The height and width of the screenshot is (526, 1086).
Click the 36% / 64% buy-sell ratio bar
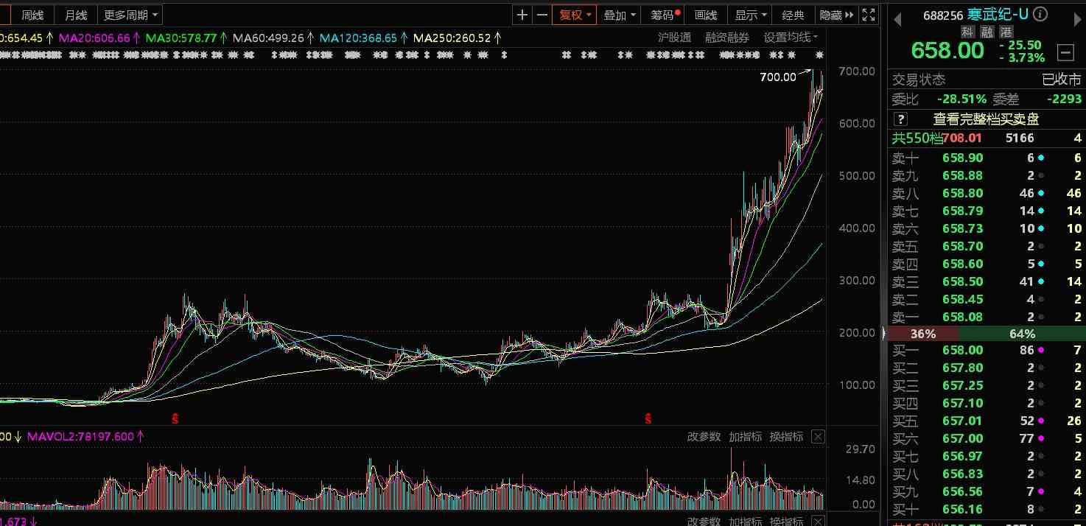point(984,334)
